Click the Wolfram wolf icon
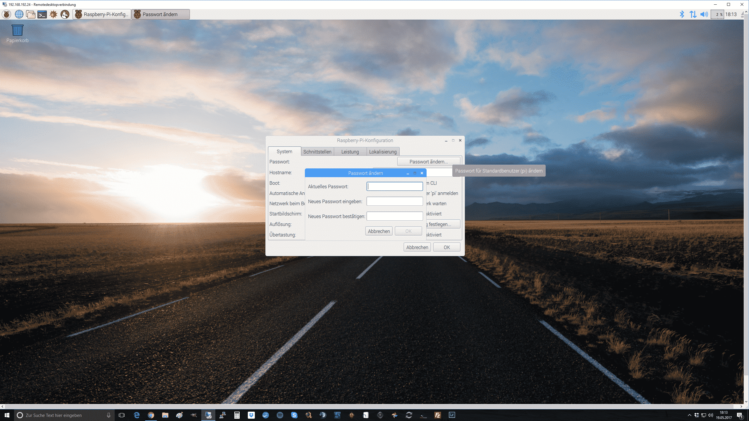The height and width of the screenshot is (421, 749). pyautogui.click(x=65, y=14)
